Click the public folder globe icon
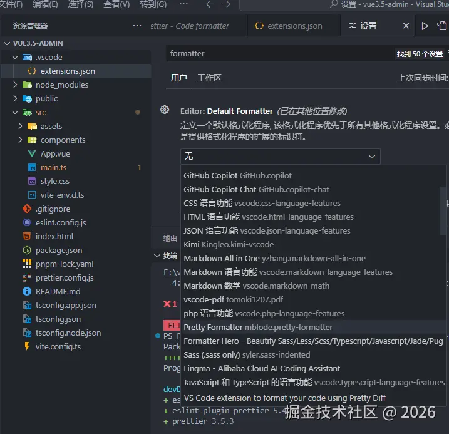This screenshot has height=434, width=449. [x=27, y=98]
